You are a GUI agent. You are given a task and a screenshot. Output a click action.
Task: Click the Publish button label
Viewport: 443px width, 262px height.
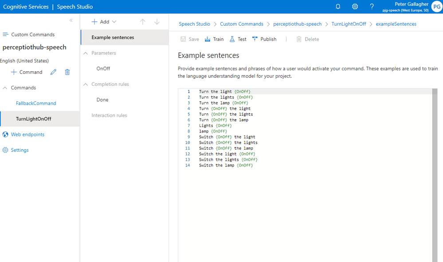coord(268,39)
